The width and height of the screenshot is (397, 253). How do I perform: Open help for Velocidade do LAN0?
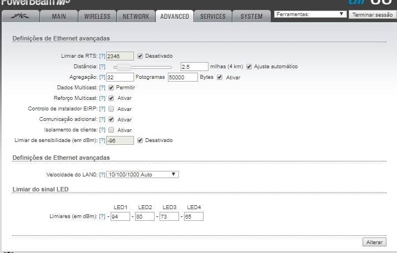102,175
